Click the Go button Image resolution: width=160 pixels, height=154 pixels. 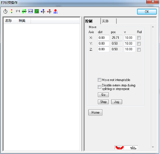(x=103, y=95)
